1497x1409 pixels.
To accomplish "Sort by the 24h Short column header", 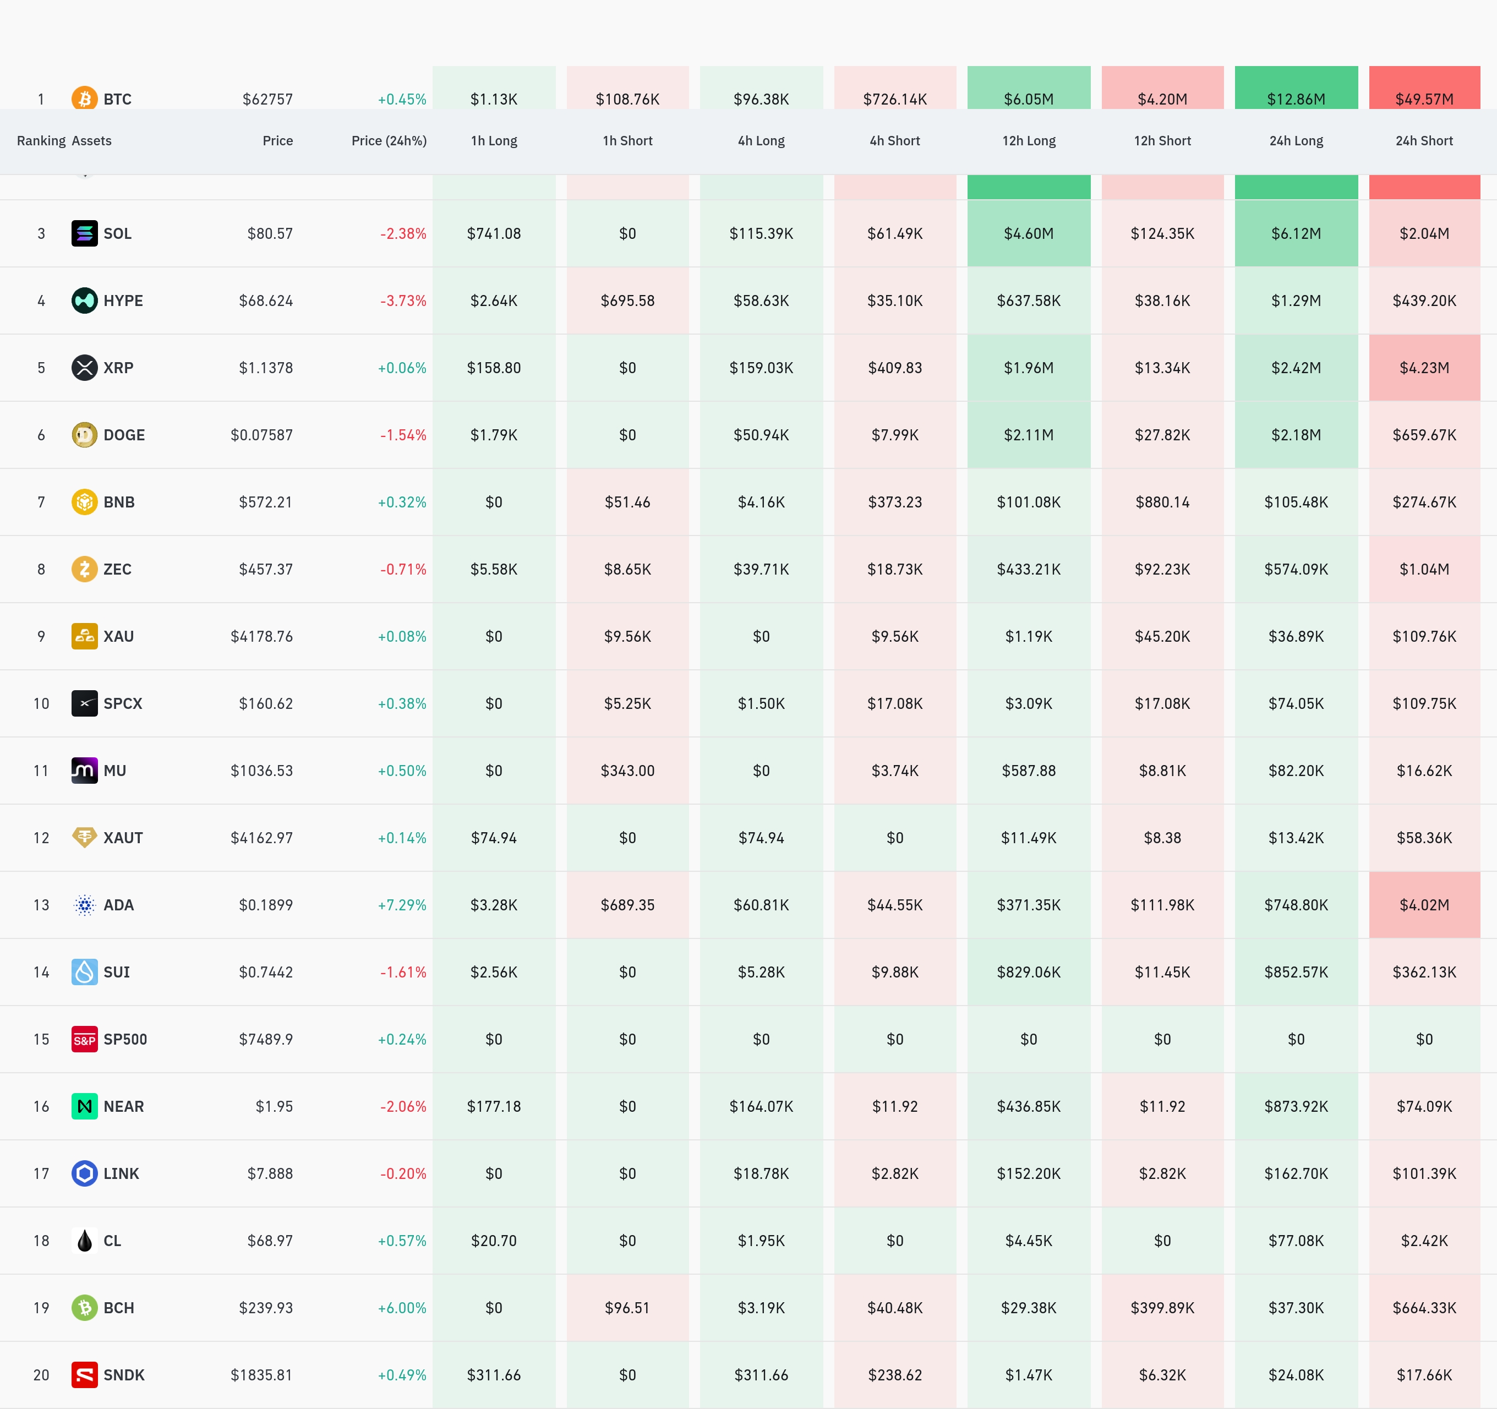I will click(x=1424, y=141).
